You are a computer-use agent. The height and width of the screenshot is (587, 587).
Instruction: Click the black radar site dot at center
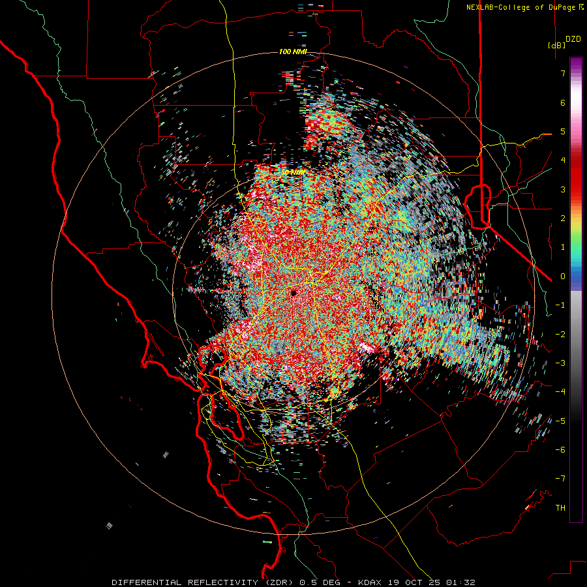coord(294,293)
